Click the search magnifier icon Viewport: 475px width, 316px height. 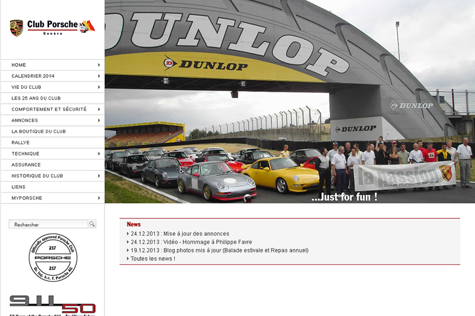tap(92, 224)
